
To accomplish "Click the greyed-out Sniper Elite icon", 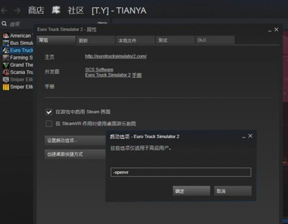I will point(6,80).
